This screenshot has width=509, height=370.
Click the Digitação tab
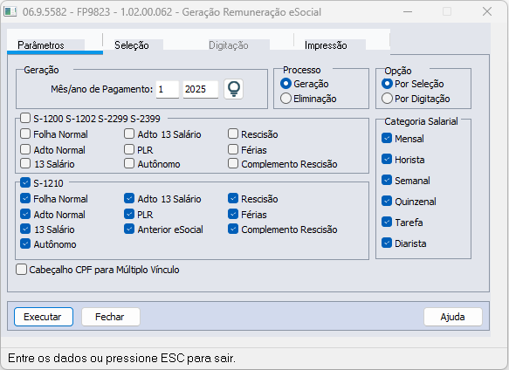[229, 45]
